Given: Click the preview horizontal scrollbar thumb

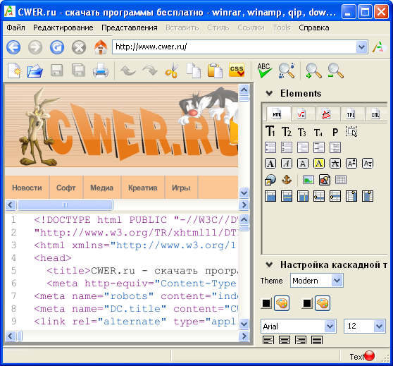Looking at the screenshot, I should pos(65,205).
